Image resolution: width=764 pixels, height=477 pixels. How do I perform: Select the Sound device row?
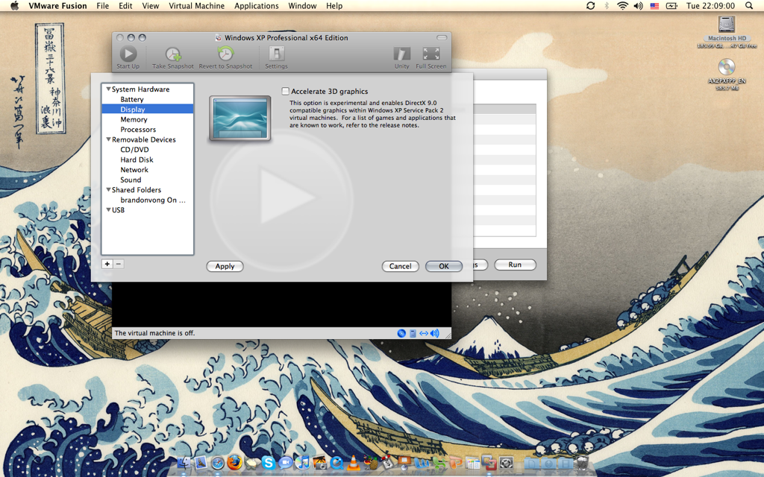click(148, 180)
